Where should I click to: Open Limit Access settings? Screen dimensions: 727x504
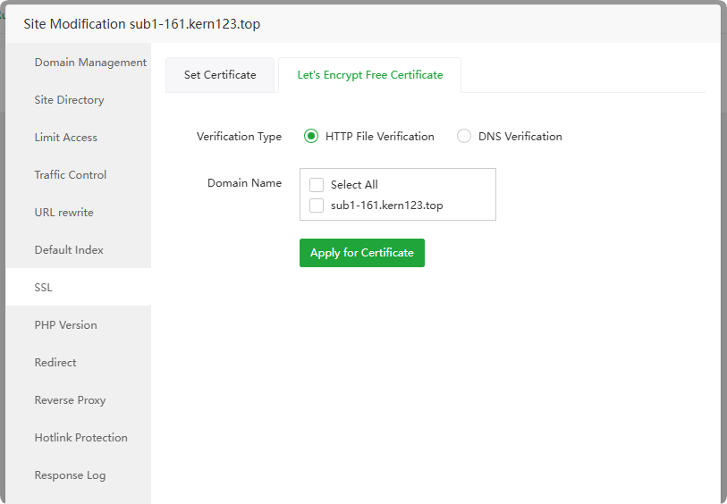click(66, 138)
